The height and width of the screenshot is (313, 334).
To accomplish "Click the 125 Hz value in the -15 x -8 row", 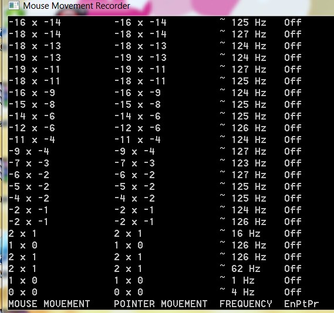I will click(x=249, y=104).
